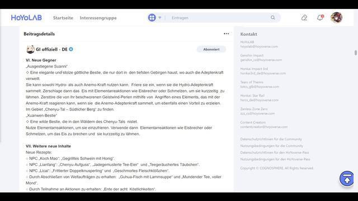Click the create post pen icon
The image size is (358, 201).
pyautogui.click(x=304, y=17)
